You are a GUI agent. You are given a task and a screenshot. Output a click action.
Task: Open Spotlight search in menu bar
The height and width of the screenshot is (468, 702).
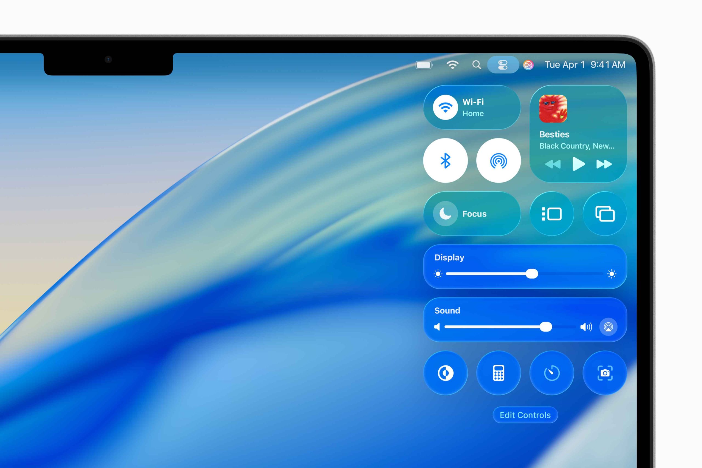pos(477,65)
